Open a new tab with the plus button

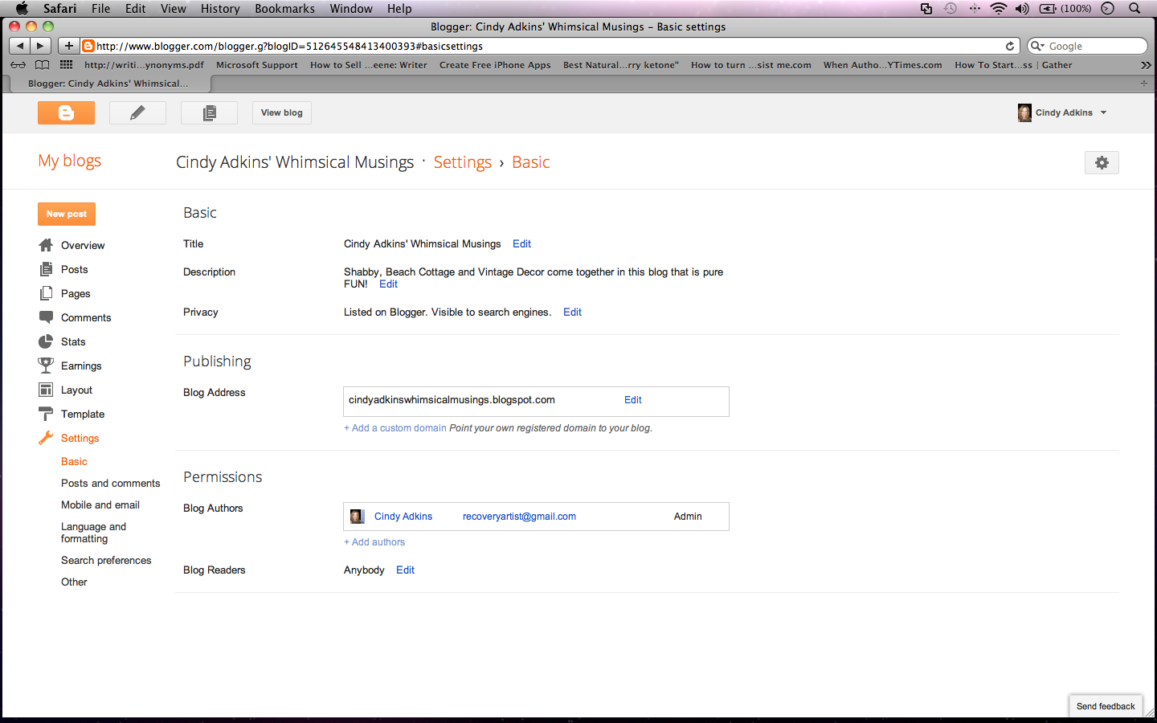(1144, 83)
